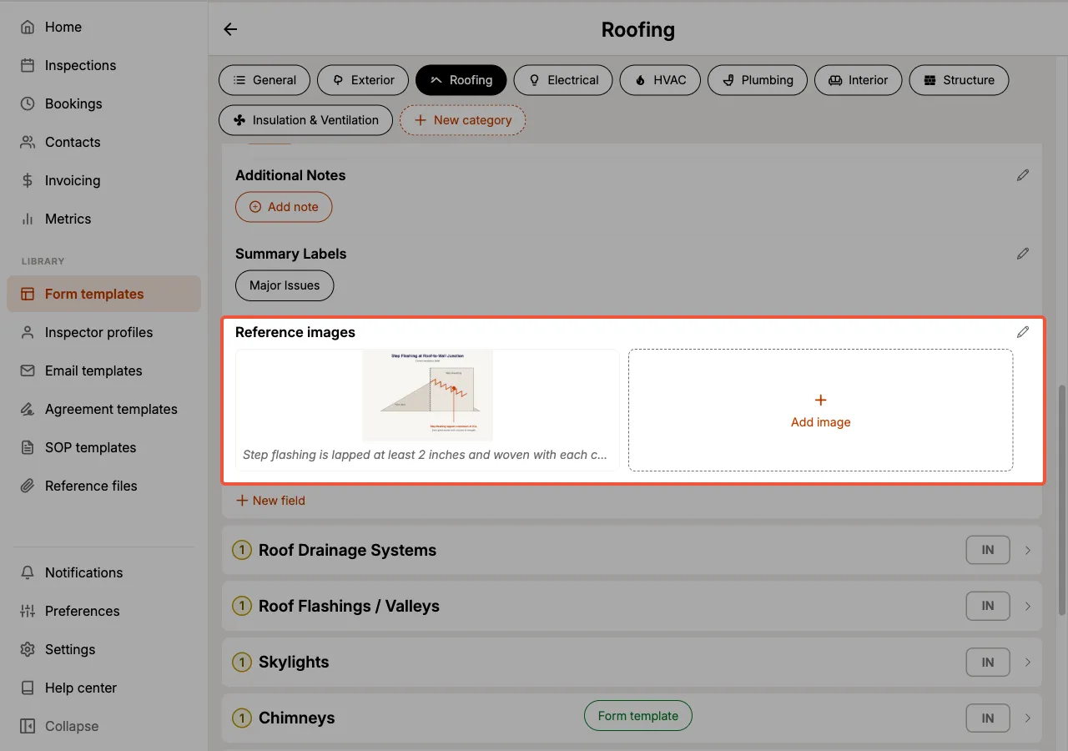Viewport: 1068px width, 751px height.
Task: Edit Reference images with pencil icon
Action: [1023, 332]
